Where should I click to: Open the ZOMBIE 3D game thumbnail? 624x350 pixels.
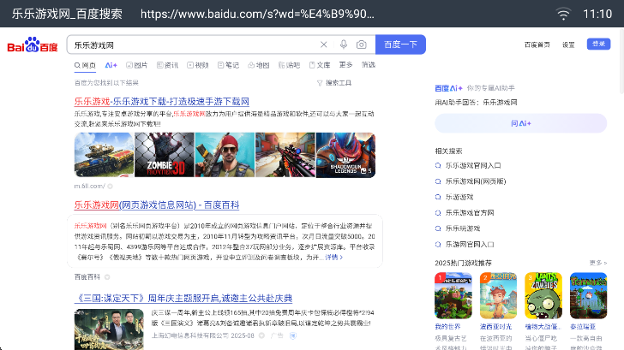point(165,155)
